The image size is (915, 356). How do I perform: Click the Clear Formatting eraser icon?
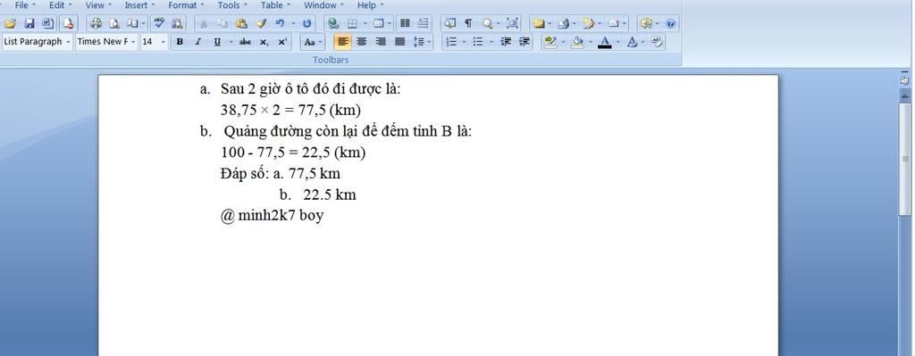pyautogui.click(x=658, y=41)
